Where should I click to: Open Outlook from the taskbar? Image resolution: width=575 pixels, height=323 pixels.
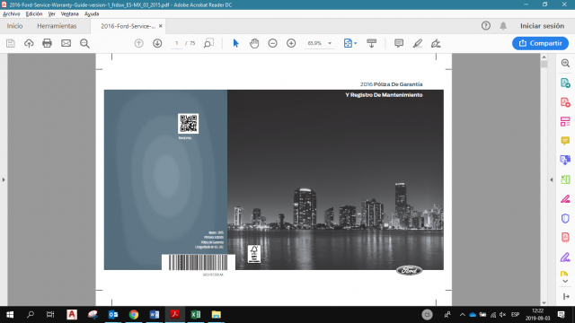pos(113,315)
